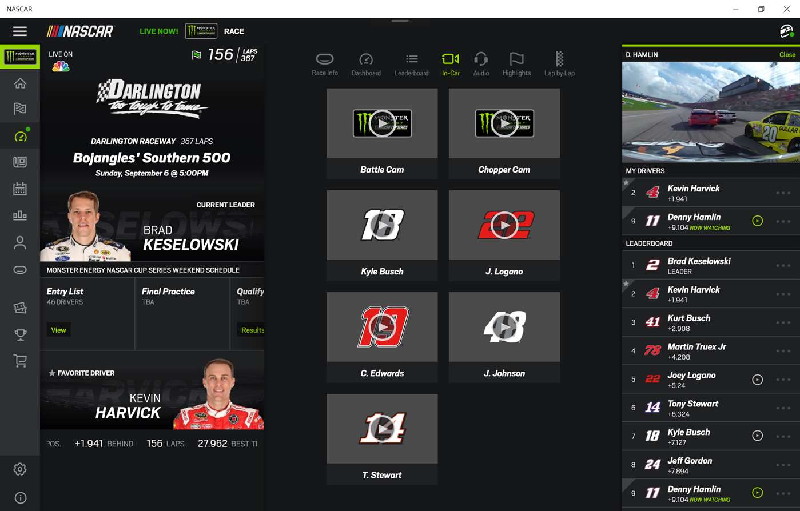The width and height of the screenshot is (800, 511).
Task: Click the LIVE NOW! label in header
Action: click(x=158, y=31)
